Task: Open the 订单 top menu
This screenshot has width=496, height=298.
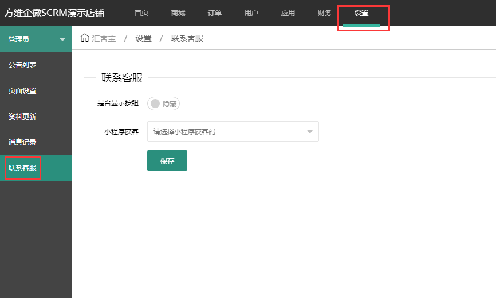Action: 214,13
